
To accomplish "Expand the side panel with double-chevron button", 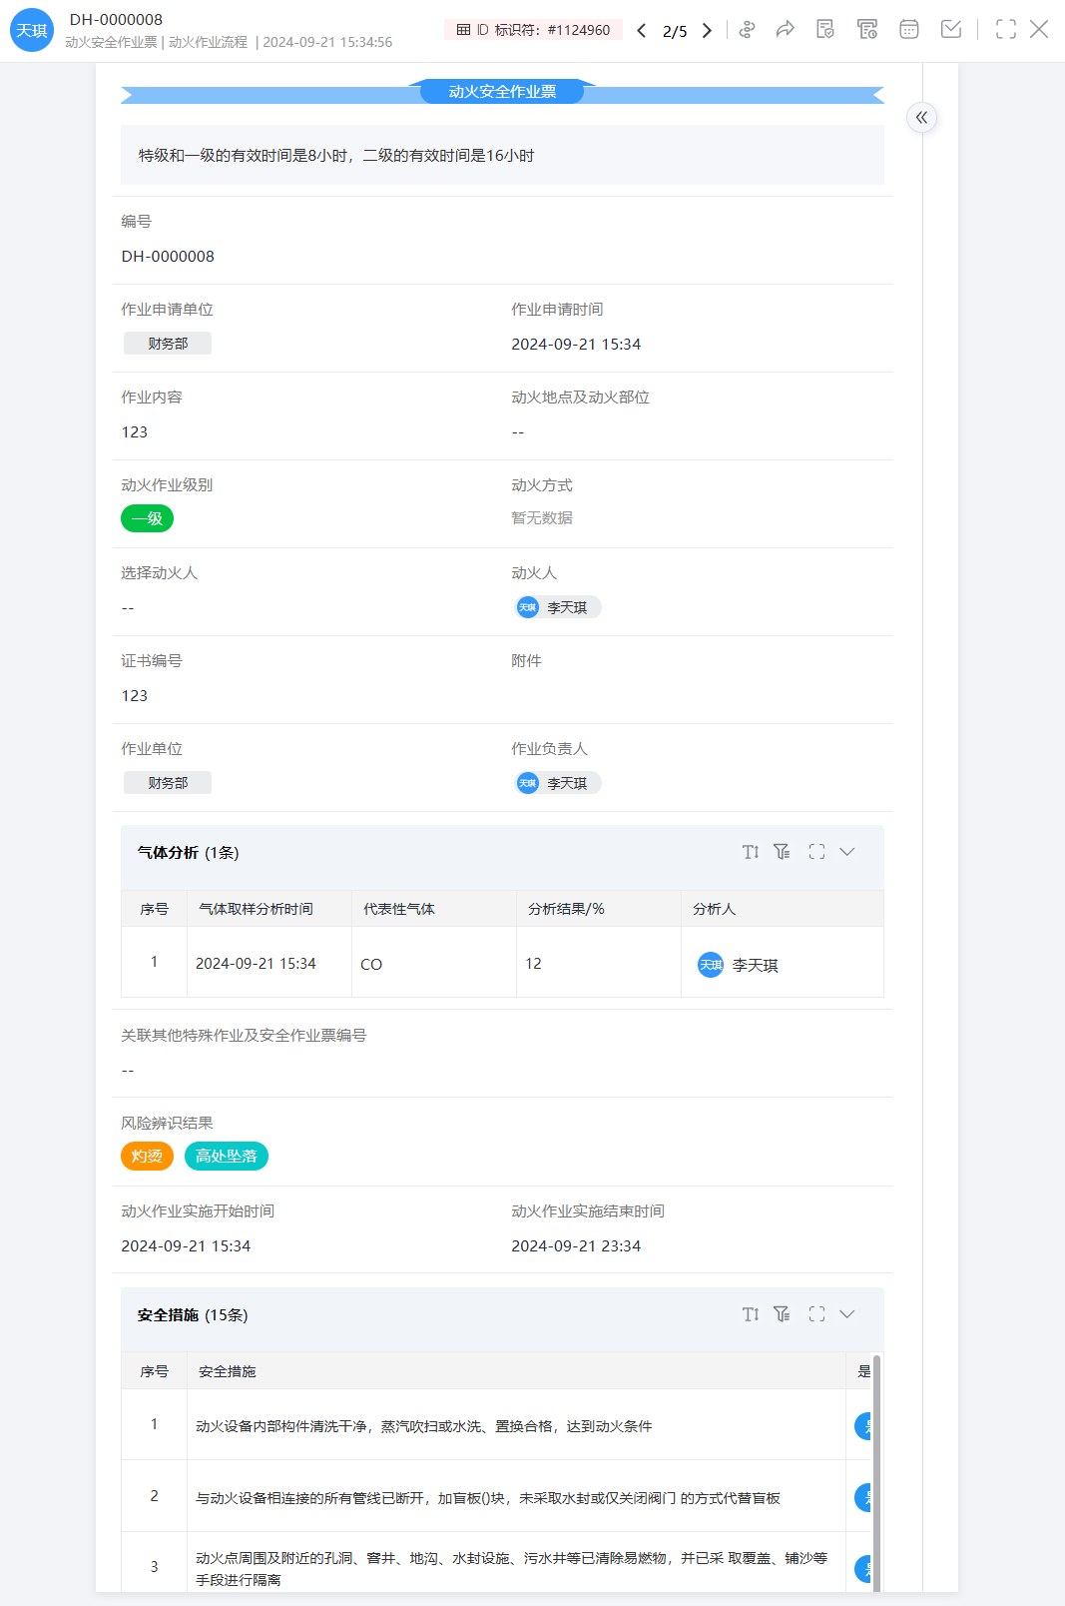I will coord(921,118).
